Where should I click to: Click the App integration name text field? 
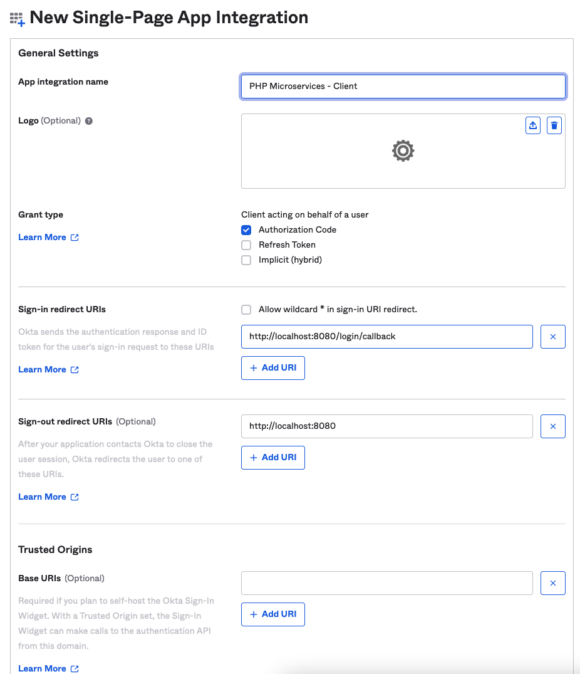[403, 87]
